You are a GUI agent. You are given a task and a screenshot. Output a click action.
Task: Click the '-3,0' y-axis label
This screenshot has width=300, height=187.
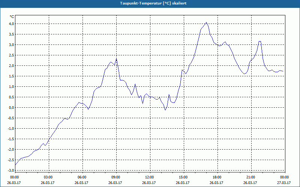pos(11,170)
